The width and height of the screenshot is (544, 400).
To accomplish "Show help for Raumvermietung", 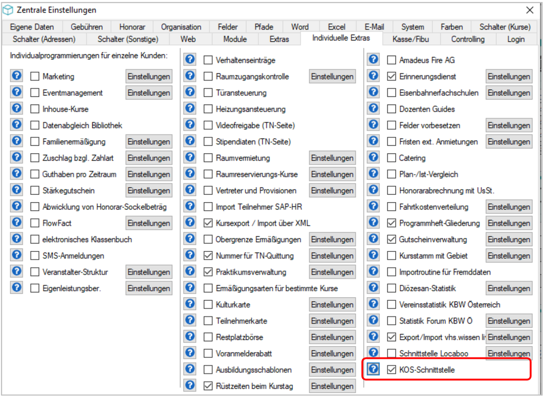I will click(x=190, y=158).
